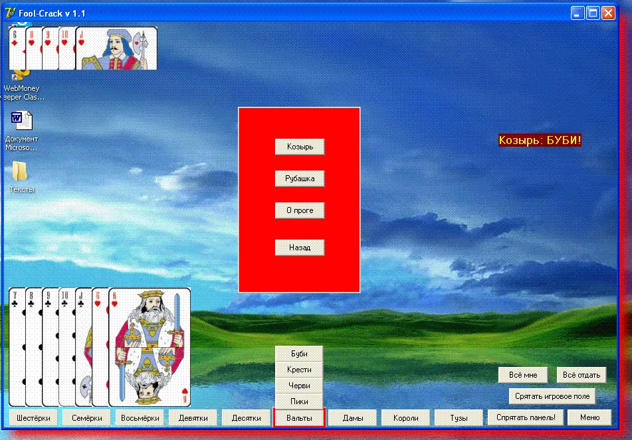Screen dimensions: 632x440
Task: Open the Рубашка card back option
Action: coord(300,179)
